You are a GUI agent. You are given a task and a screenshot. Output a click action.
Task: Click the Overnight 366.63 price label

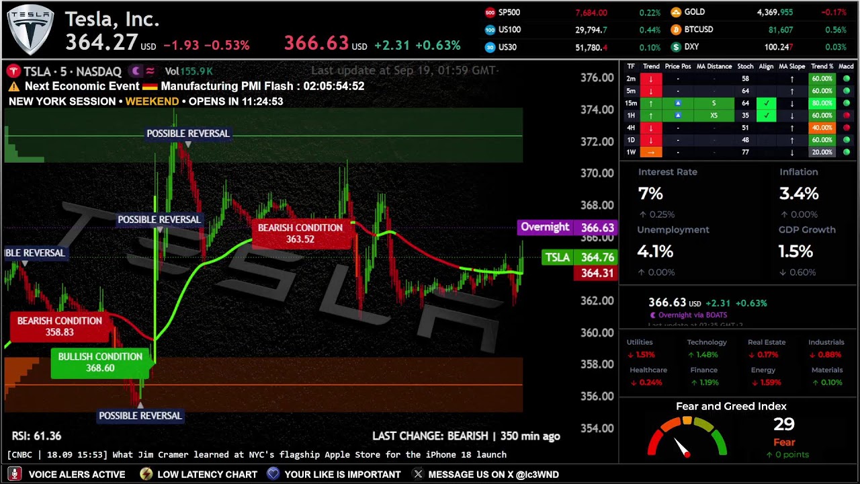[x=567, y=227]
